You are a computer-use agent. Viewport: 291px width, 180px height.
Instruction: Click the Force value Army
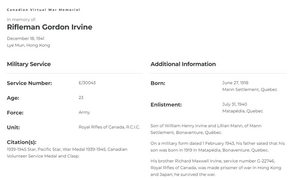84,112
